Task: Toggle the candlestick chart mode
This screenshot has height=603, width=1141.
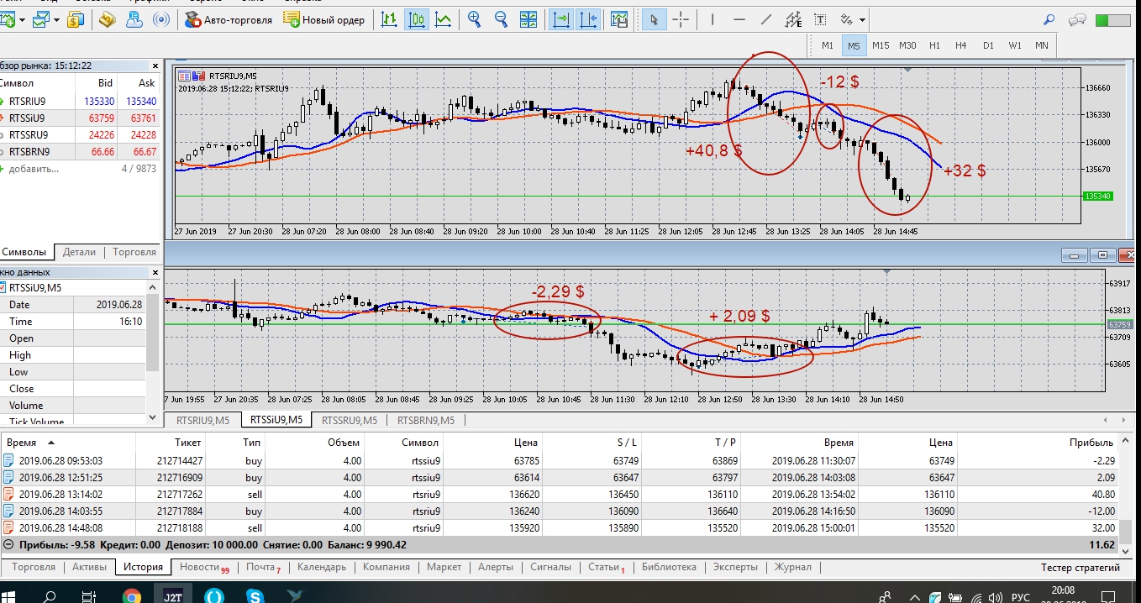Action: coord(416,19)
